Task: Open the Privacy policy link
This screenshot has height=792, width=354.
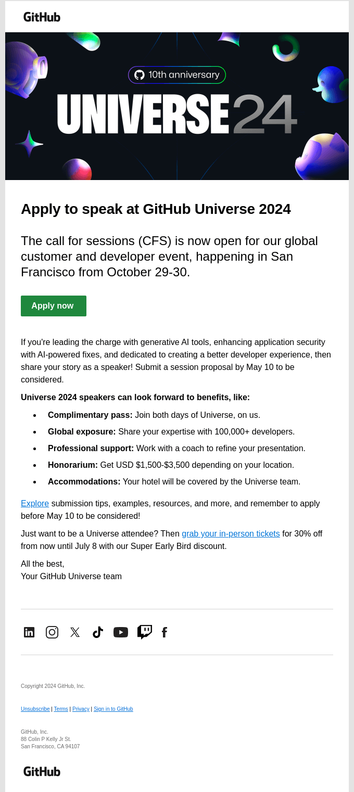Action: point(81,709)
